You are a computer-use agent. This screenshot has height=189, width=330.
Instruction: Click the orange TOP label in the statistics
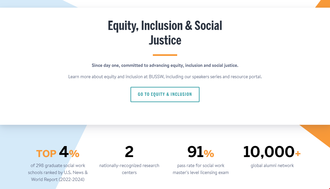click(46, 154)
